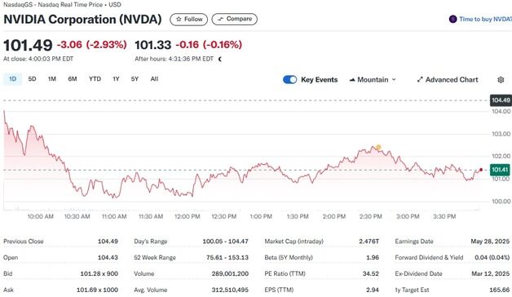Switch chart to 5Y range
The height and width of the screenshot is (297, 512).
point(135,79)
